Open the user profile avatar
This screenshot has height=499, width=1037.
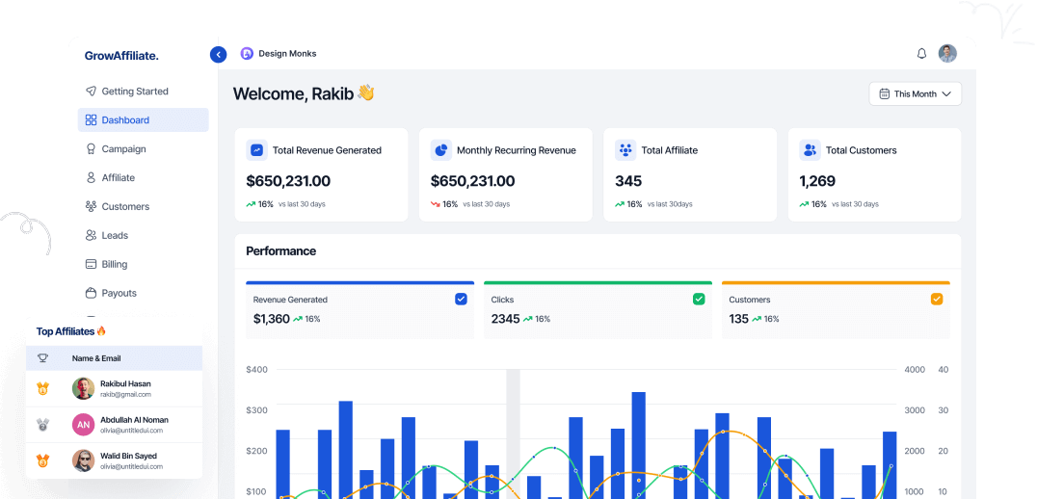point(947,54)
